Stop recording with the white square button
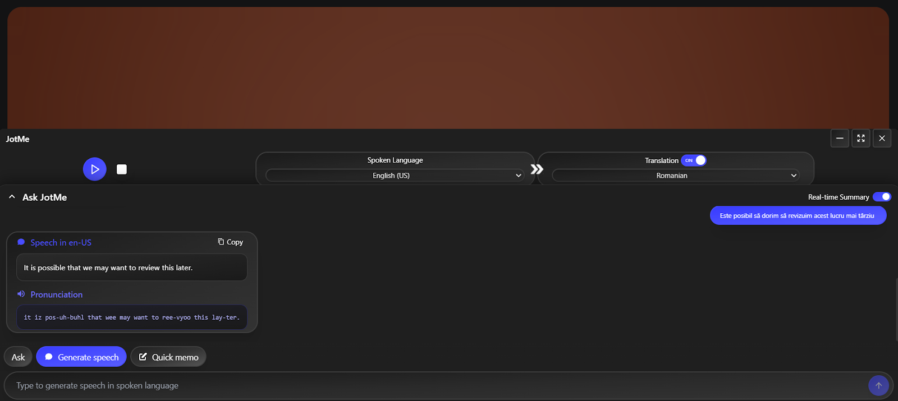Viewport: 898px width, 401px height. (x=122, y=169)
